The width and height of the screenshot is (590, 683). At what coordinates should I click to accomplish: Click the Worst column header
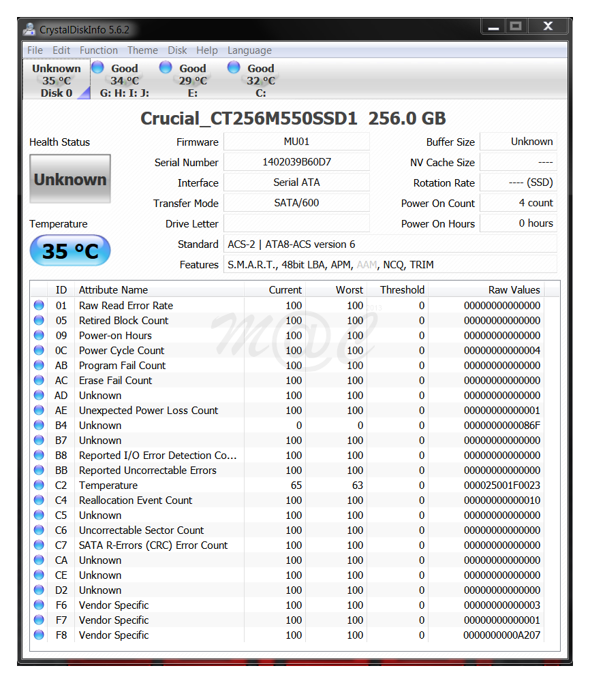(336, 289)
